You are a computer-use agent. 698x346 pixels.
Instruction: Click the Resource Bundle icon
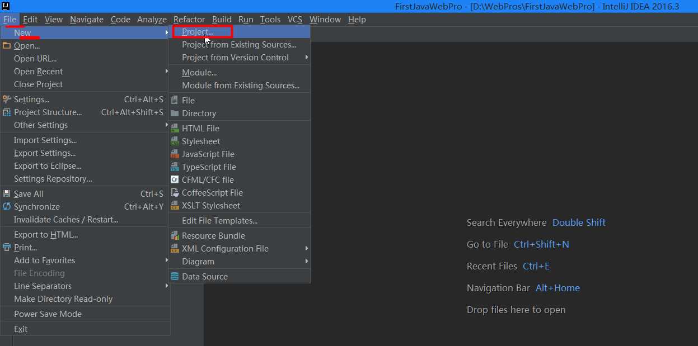175,236
